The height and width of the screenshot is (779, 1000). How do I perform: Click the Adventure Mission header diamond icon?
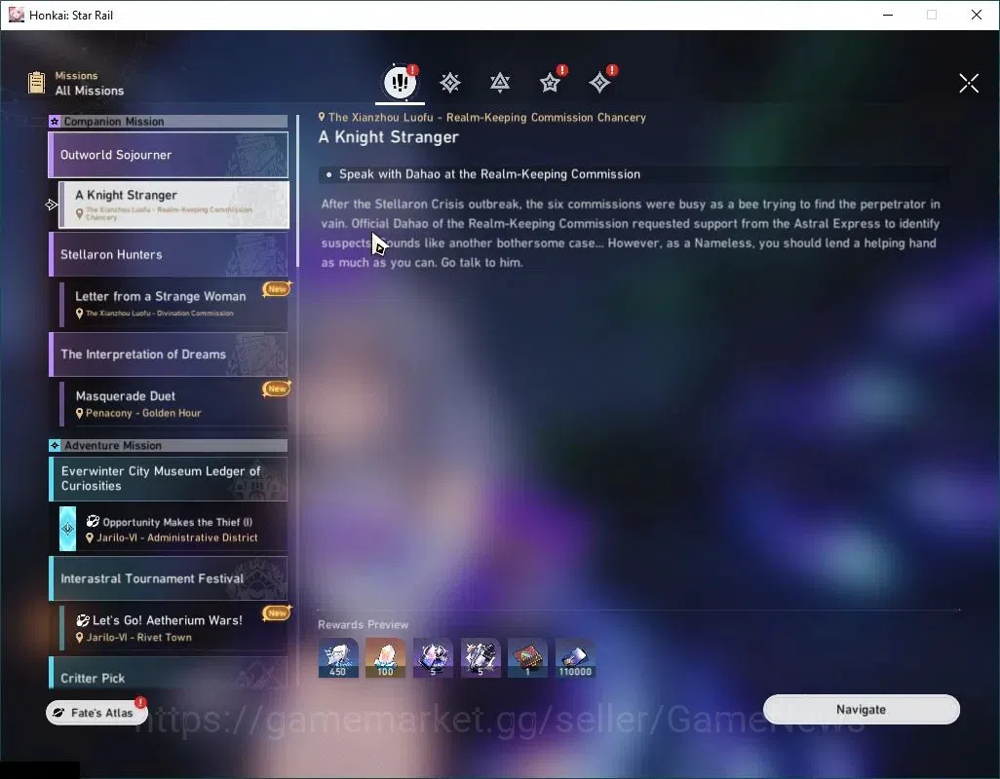55,445
